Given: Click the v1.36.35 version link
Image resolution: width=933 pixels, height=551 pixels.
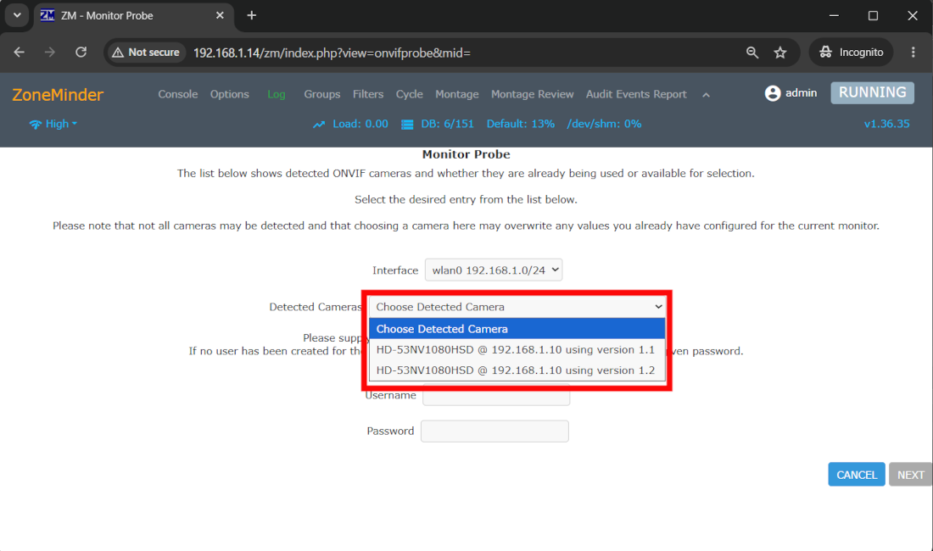Looking at the screenshot, I should pyautogui.click(x=886, y=124).
